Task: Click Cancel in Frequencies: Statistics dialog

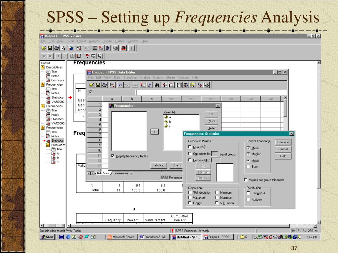Action: click(283, 149)
